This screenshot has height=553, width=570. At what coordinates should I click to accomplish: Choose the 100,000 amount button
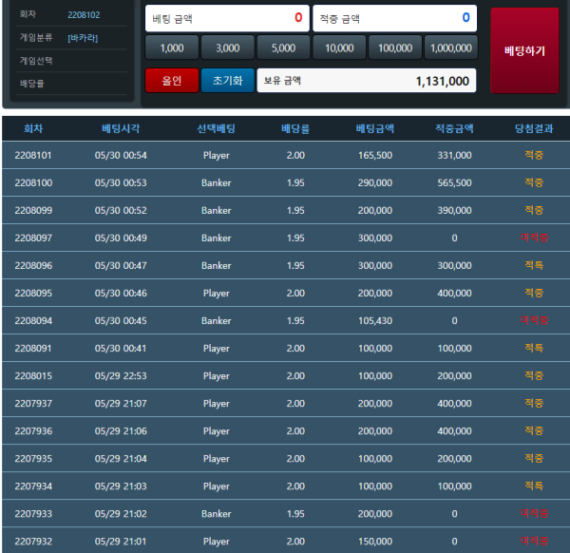point(394,48)
